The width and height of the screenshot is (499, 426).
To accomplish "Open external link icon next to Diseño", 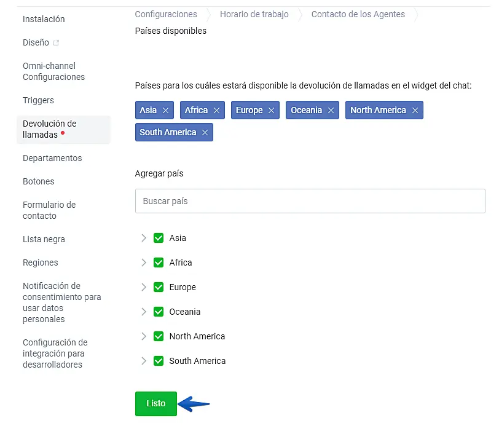I will [x=57, y=43].
